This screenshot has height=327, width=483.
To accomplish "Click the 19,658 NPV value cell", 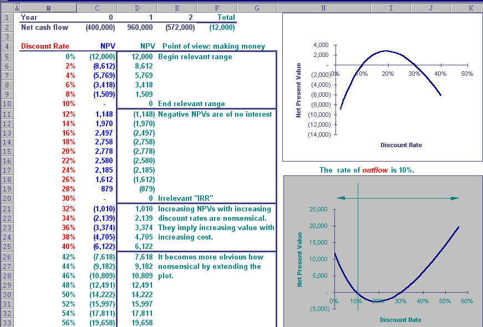I will tap(142, 323).
